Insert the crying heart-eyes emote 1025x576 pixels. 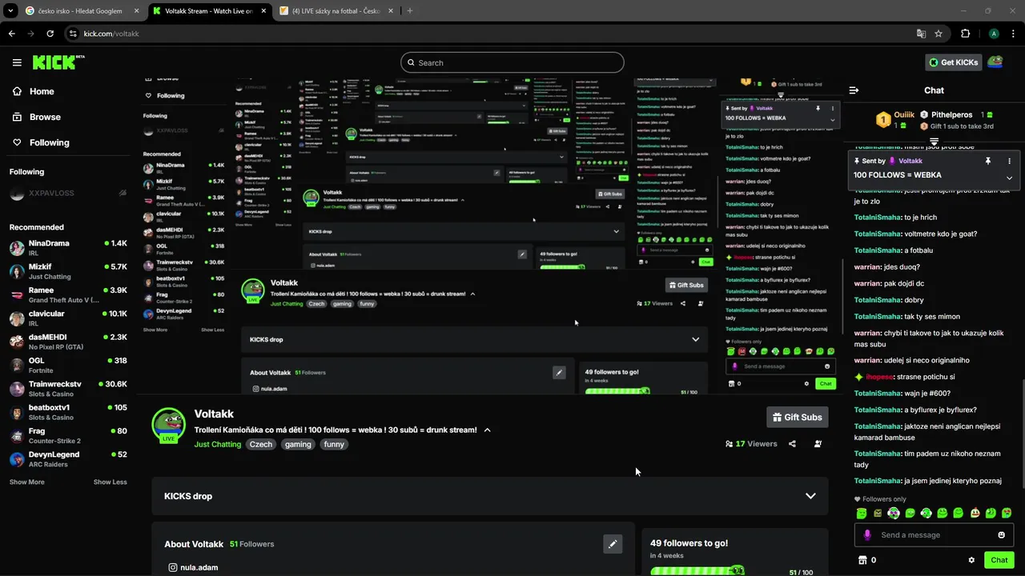[x=1007, y=513]
